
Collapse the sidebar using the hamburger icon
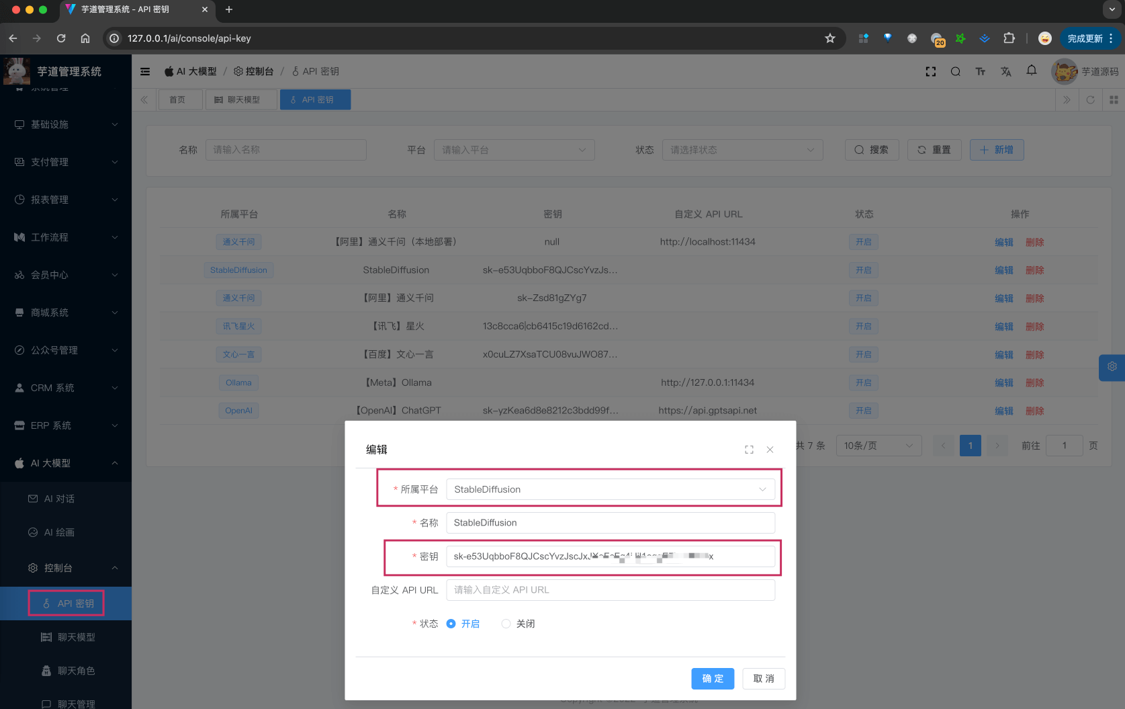click(x=145, y=71)
